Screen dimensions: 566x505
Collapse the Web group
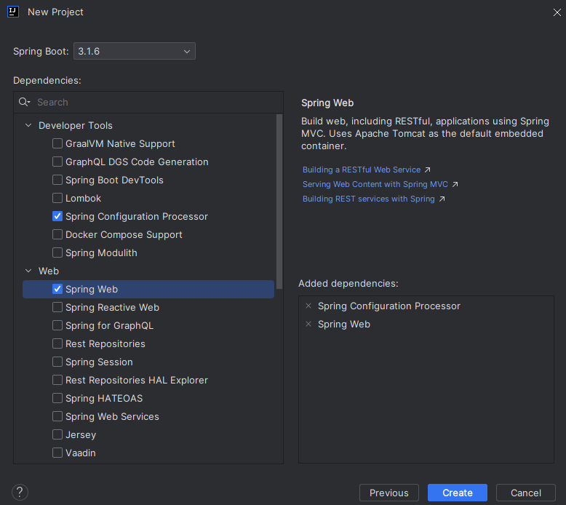point(28,271)
